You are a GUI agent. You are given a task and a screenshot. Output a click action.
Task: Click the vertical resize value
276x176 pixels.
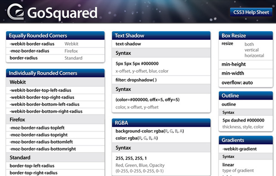click(x=252, y=50)
